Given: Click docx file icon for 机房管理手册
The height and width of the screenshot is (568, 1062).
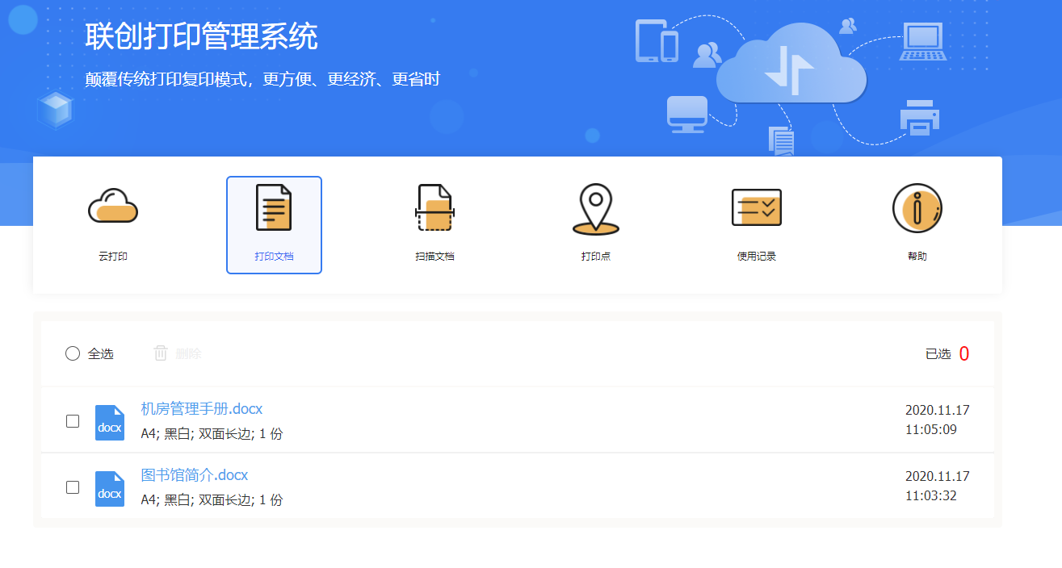Looking at the screenshot, I should [110, 423].
